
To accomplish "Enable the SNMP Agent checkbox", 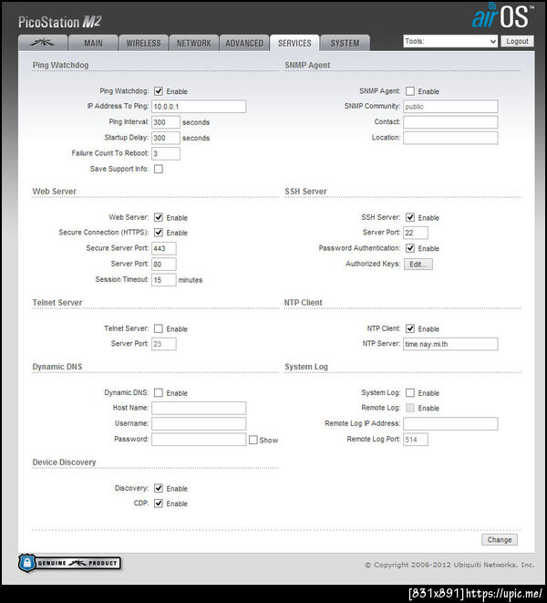I will pyautogui.click(x=410, y=91).
